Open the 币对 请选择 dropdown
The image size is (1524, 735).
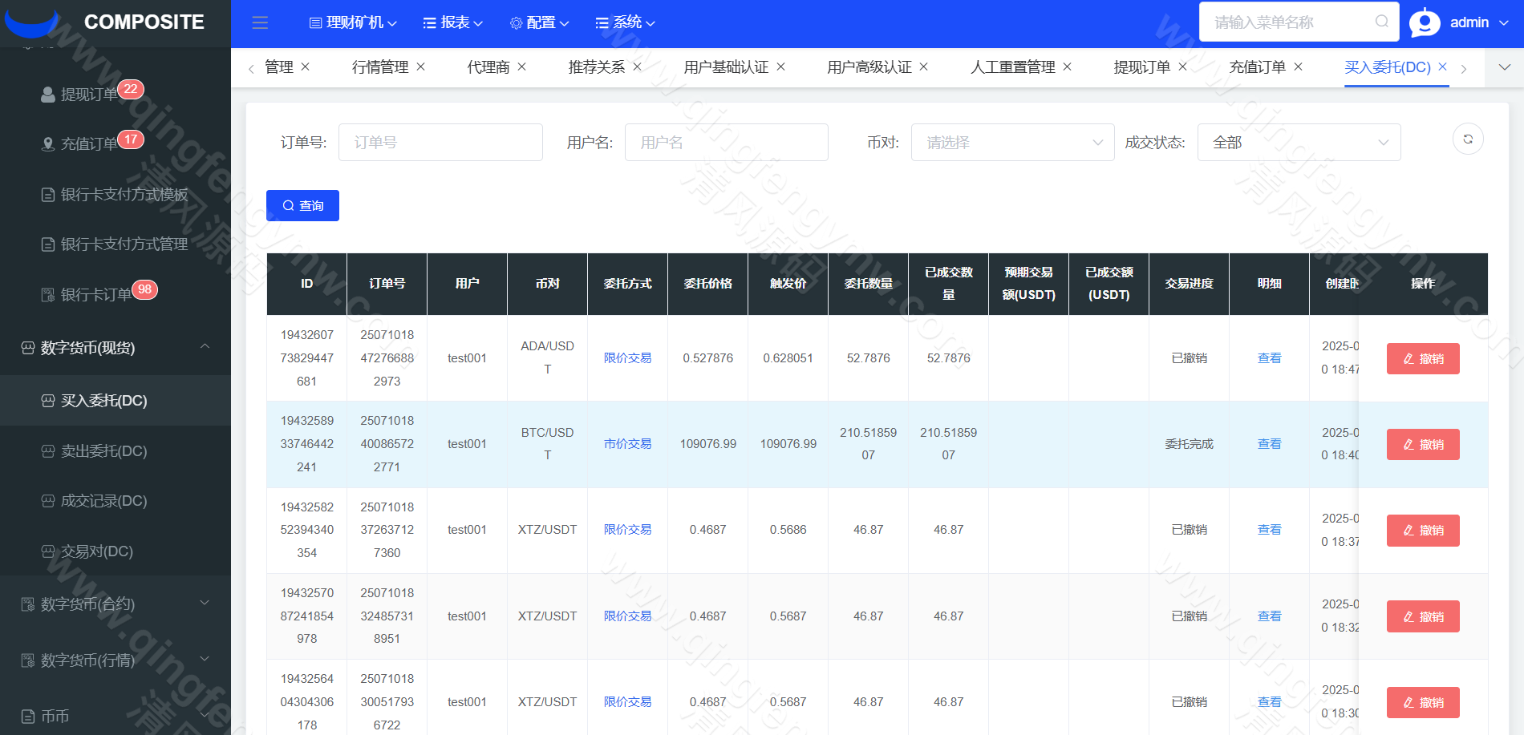click(1012, 142)
